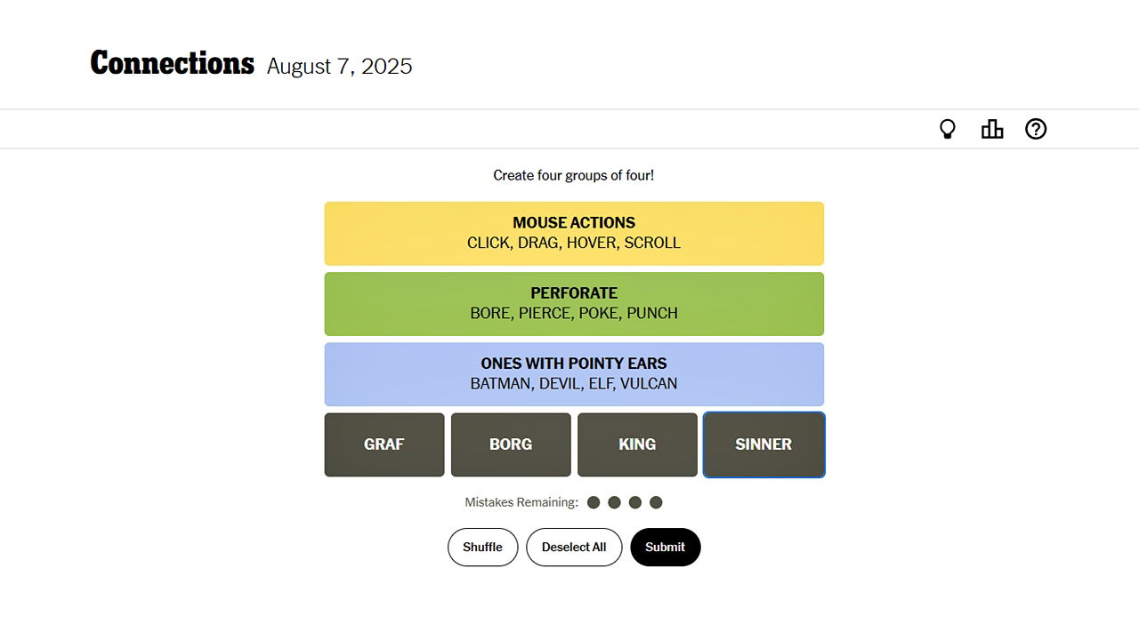Click the first mistakes remaining dot
This screenshot has height=640, width=1139.
(594, 502)
